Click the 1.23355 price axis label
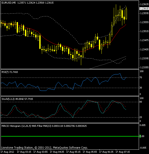The height and width of the screenshot is (154, 149). tap(144, 67)
